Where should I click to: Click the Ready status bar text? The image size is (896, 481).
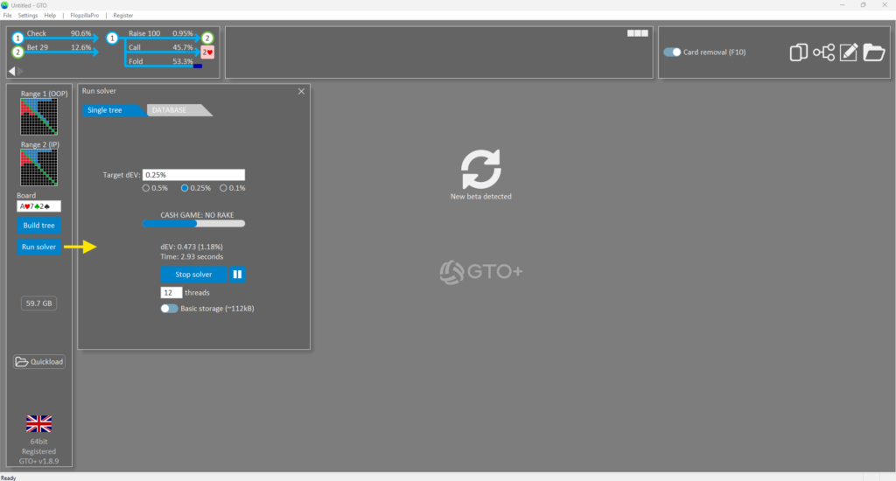click(9, 478)
